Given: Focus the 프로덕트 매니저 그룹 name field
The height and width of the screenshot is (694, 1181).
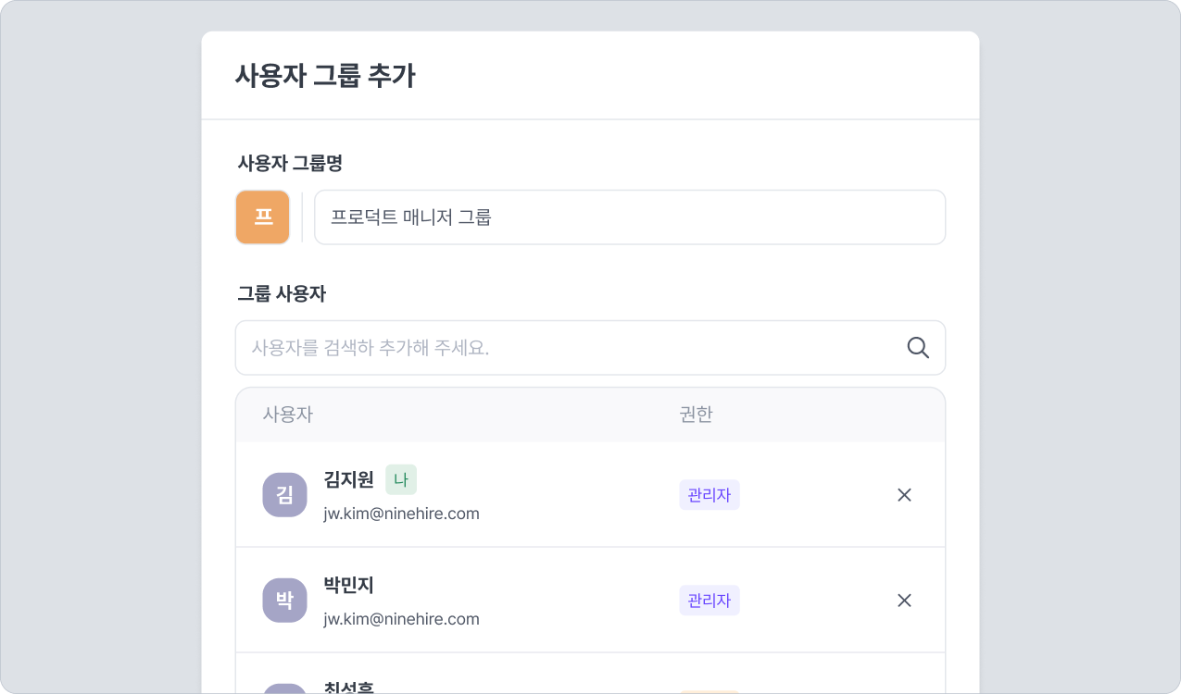Looking at the screenshot, I should click(x=630, y=217).
